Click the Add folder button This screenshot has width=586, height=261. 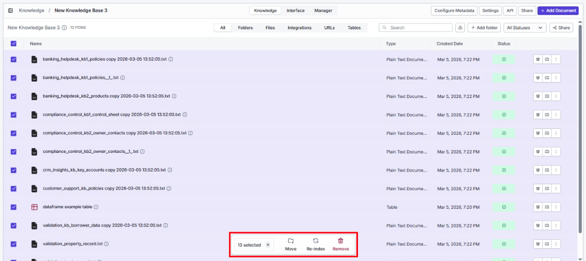484,28
